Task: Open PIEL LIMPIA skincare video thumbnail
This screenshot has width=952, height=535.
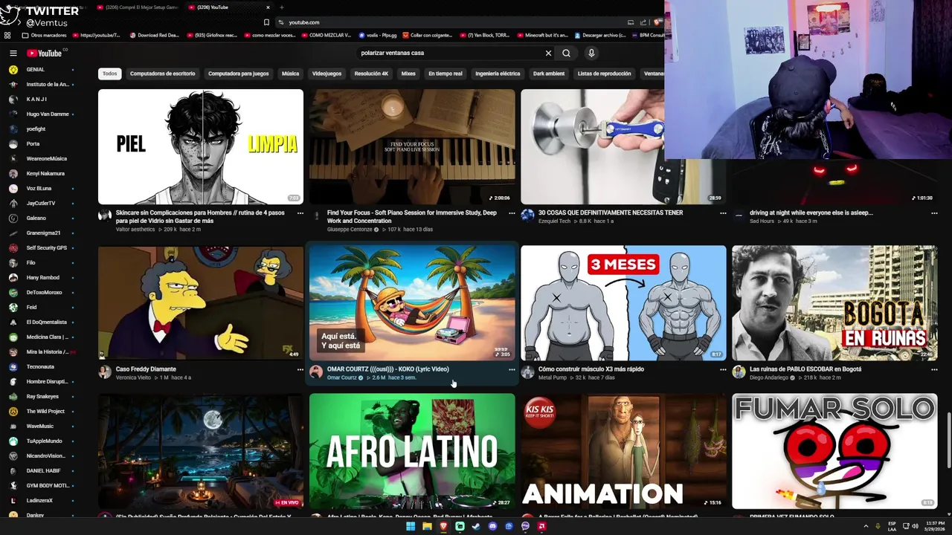Action: [201, 146]
